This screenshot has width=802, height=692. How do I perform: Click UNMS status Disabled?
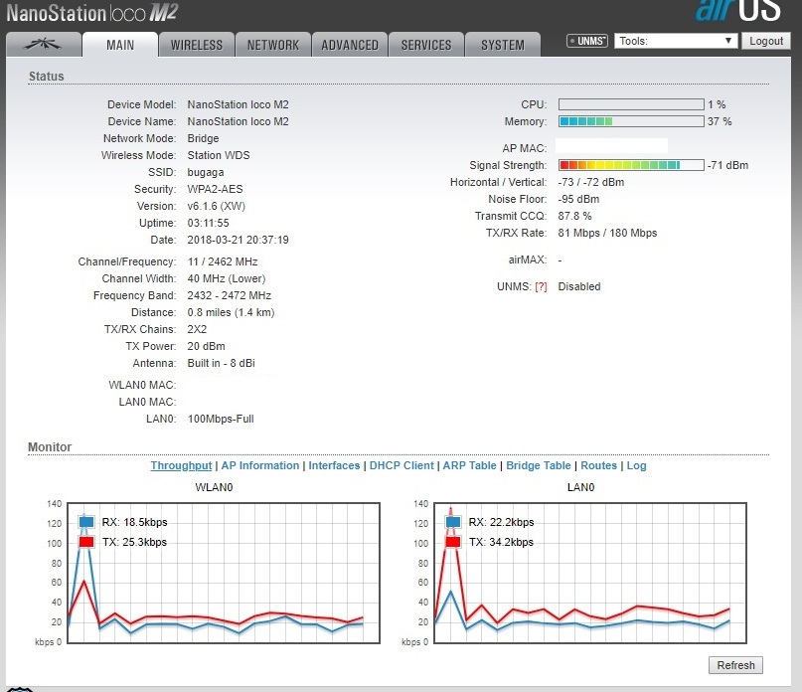579,286
